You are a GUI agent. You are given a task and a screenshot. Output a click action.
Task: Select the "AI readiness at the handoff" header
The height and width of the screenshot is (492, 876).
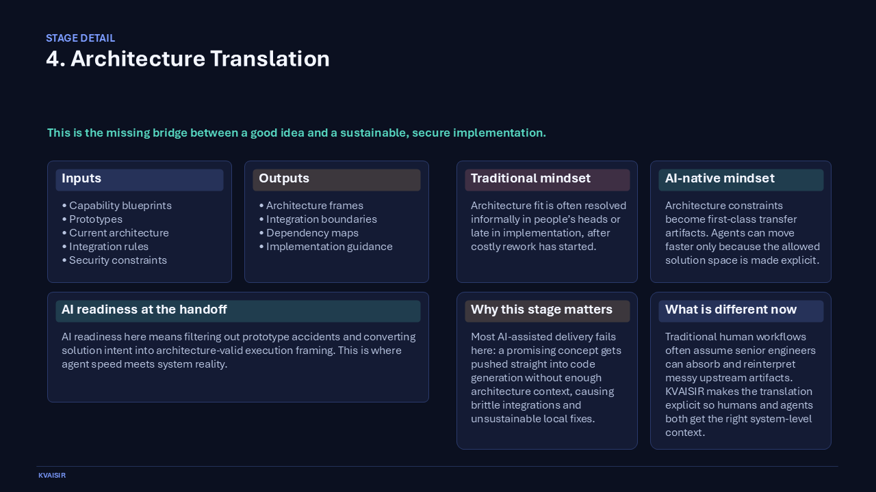(x=144, y=310)
